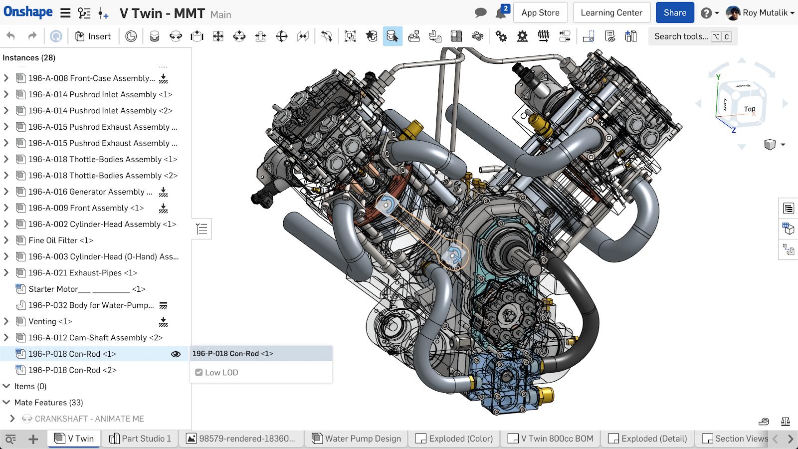Open the mass properties scale icon
The height and width of the screenshot is (449, 798).
click(x=786, y=422)
